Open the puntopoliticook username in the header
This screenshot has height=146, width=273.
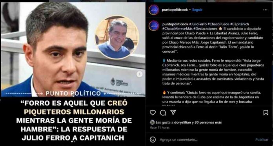[x=175, y=10]
